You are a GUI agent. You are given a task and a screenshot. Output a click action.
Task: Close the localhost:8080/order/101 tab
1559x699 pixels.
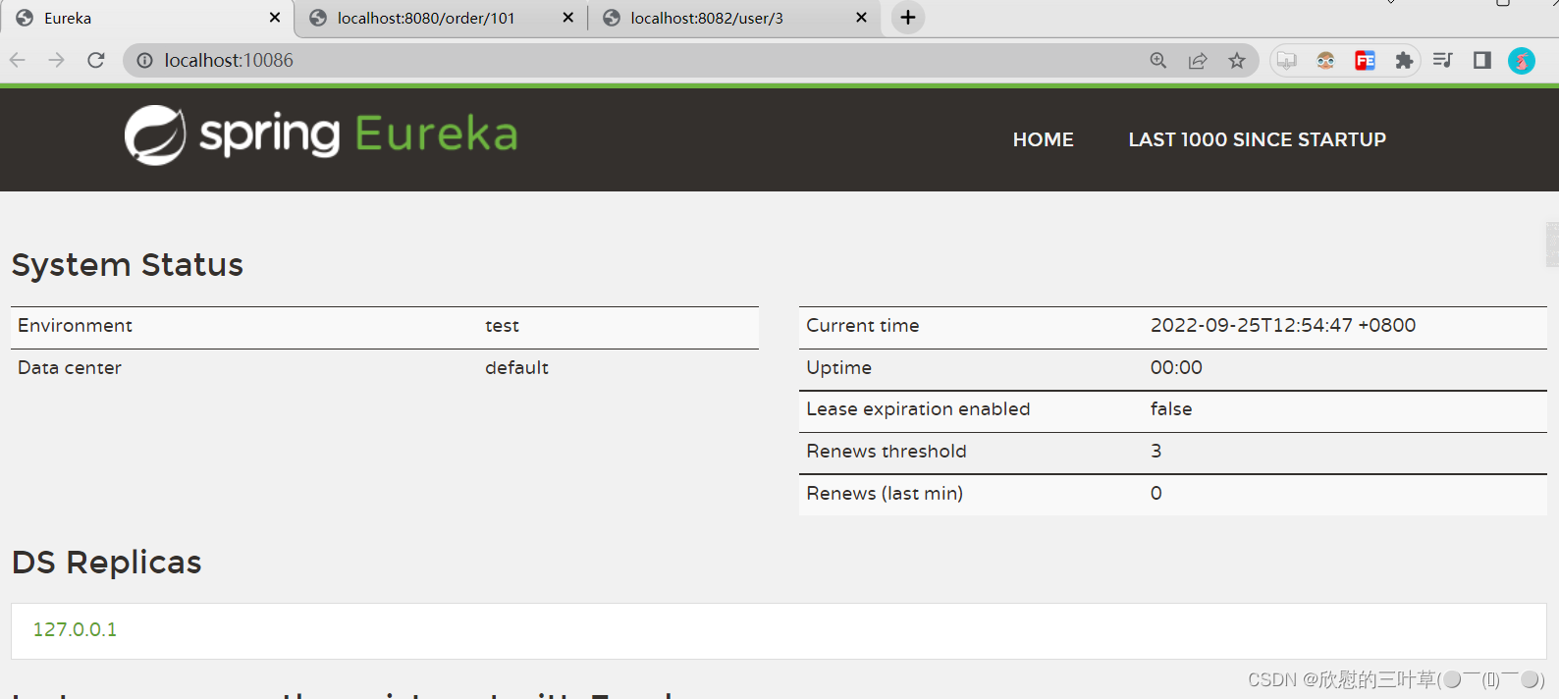click(x=567, y=18)
